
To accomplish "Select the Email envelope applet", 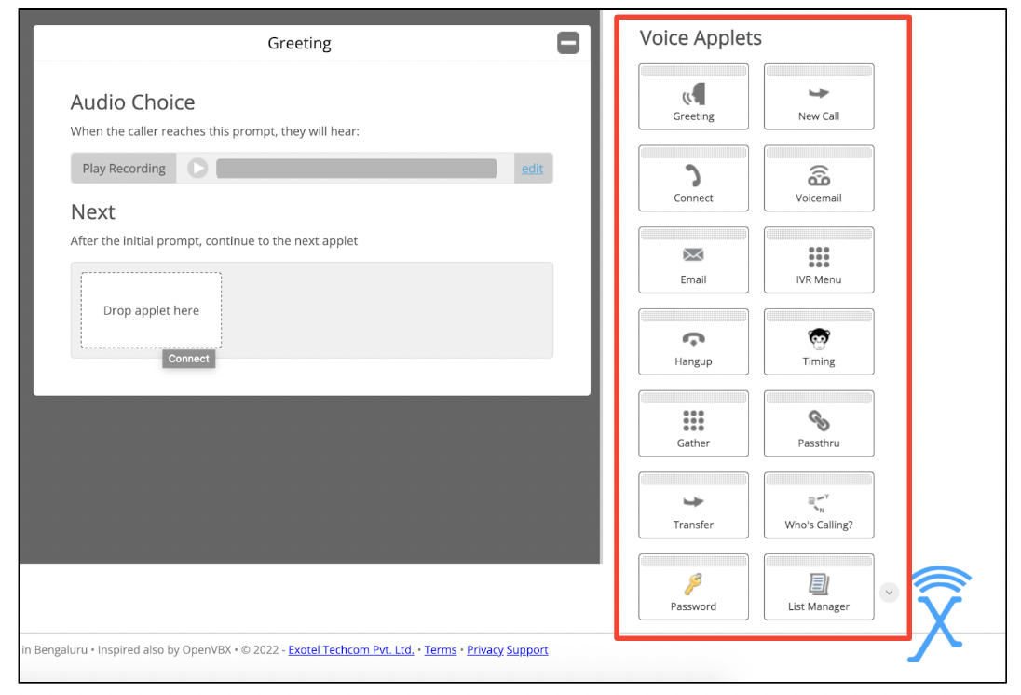I will pyautogui.click(x=693, y=261).
